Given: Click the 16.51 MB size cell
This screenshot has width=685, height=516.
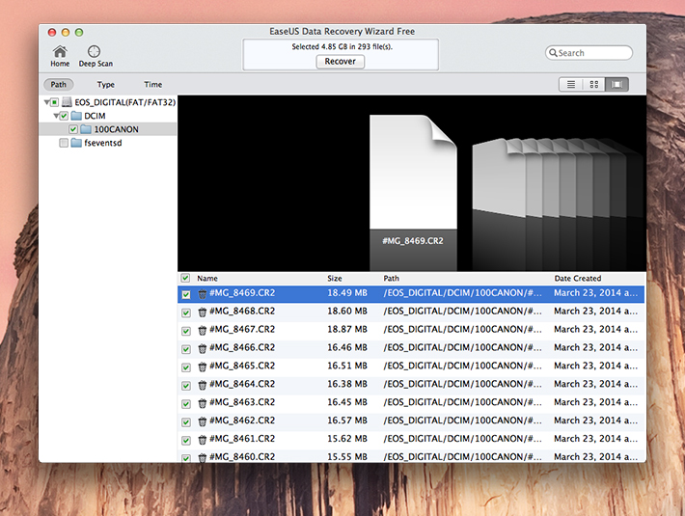Looking at the screenshot, I should [x=347, y=366].
